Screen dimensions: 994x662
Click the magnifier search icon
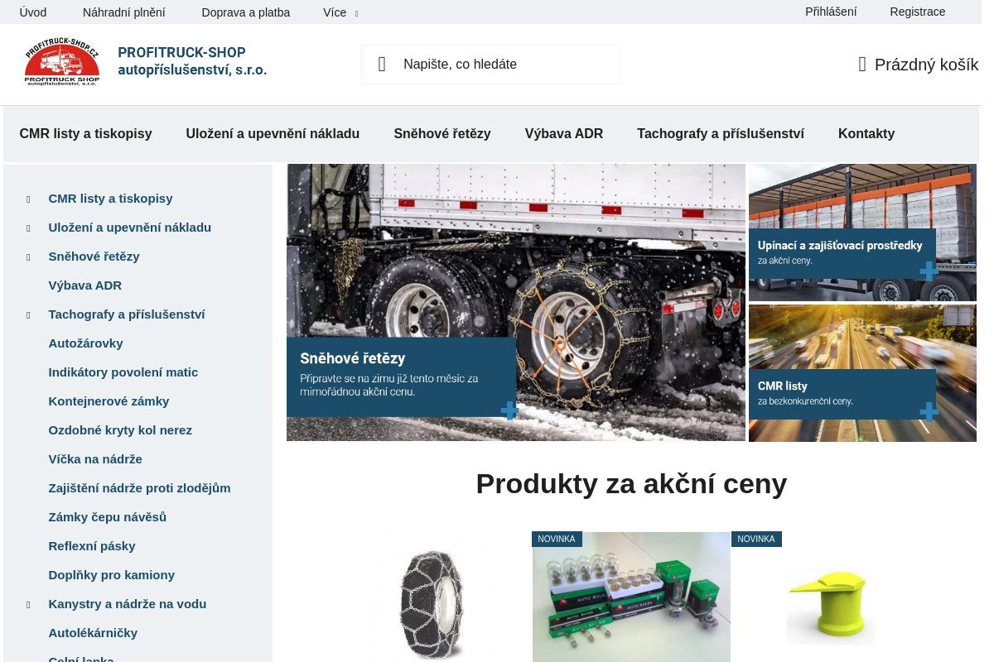(382, 64)
